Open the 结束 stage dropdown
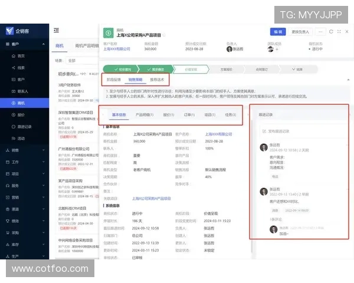 tap(297, 70)
